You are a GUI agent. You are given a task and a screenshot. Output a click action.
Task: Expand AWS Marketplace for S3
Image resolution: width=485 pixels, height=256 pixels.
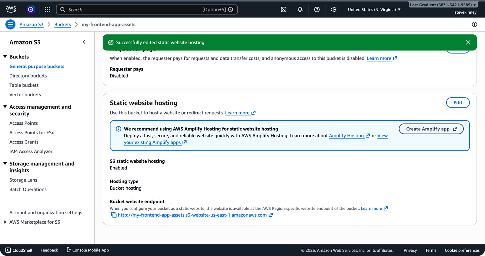[x=5, y=222]
